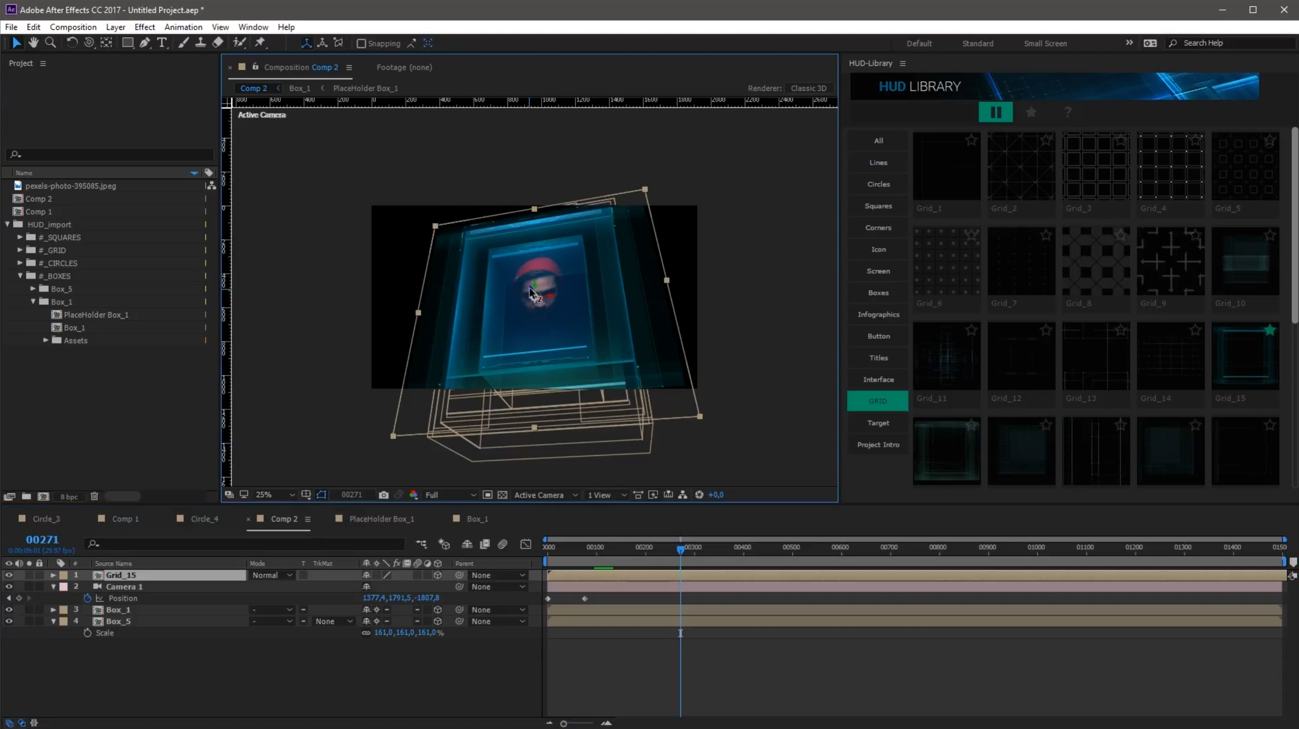The image size is (1299, 729).
Task: Switch to Comp 1 timeline tab
Action: pos(125,519)
